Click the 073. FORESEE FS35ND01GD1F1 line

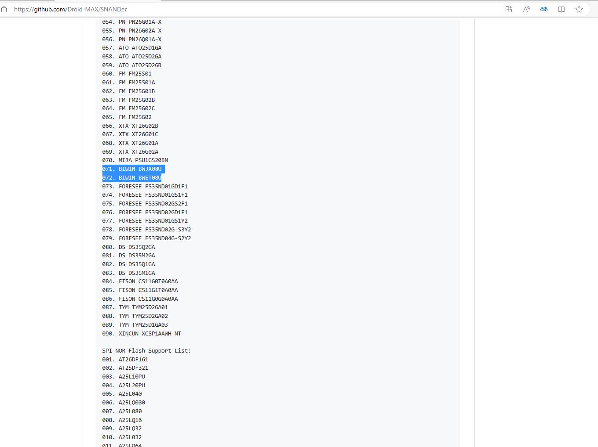145,187
